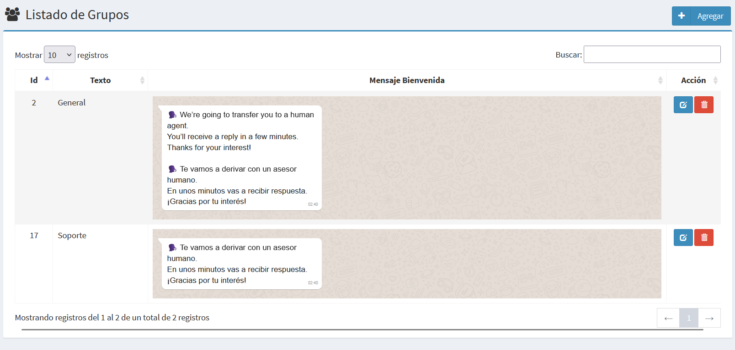Screen dimensions: 735x350
Task: Delete the Soporte group
Action: pos(704,238)
